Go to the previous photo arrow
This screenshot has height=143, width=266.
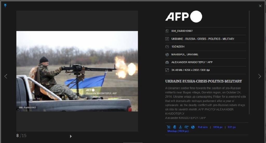pyautogui.click(x=6, y=76)
